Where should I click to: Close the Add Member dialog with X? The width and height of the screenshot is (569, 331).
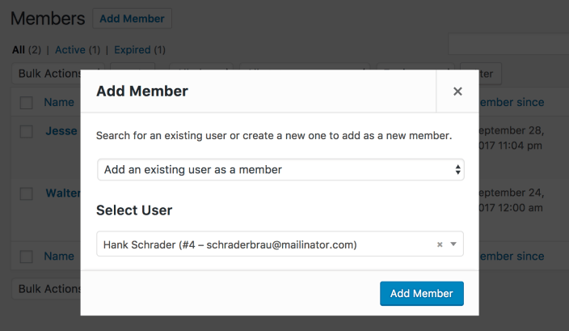coord(457,91)
